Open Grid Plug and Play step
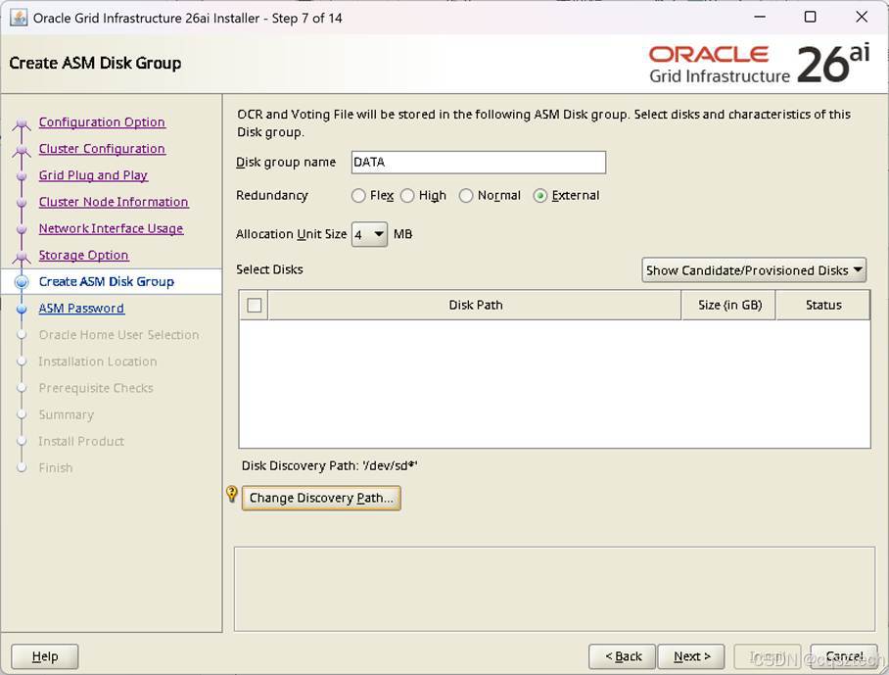Image resolution: width=889 pixels, height=675 pixels. coord(93,175)
